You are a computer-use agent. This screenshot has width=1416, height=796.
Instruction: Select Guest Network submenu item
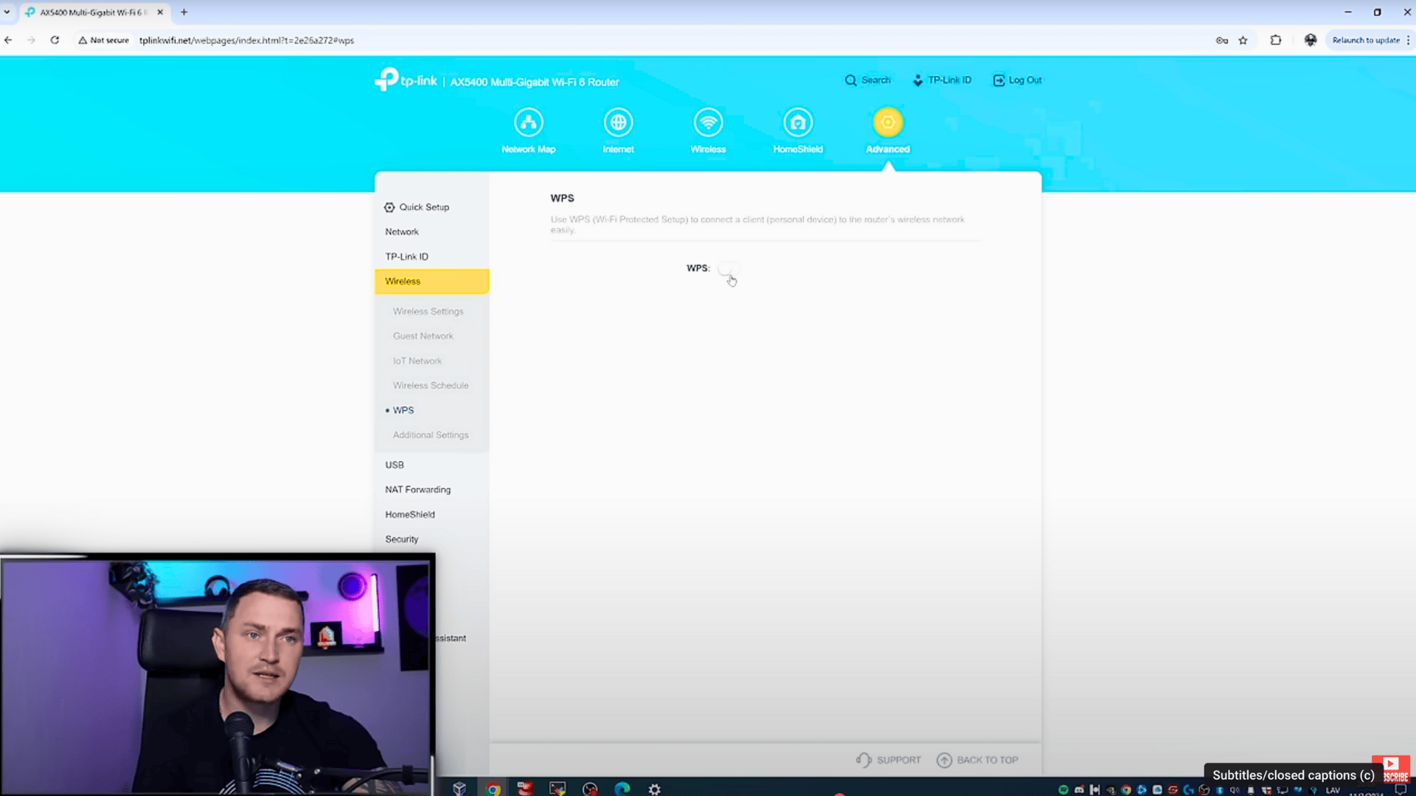pos(423,336)
